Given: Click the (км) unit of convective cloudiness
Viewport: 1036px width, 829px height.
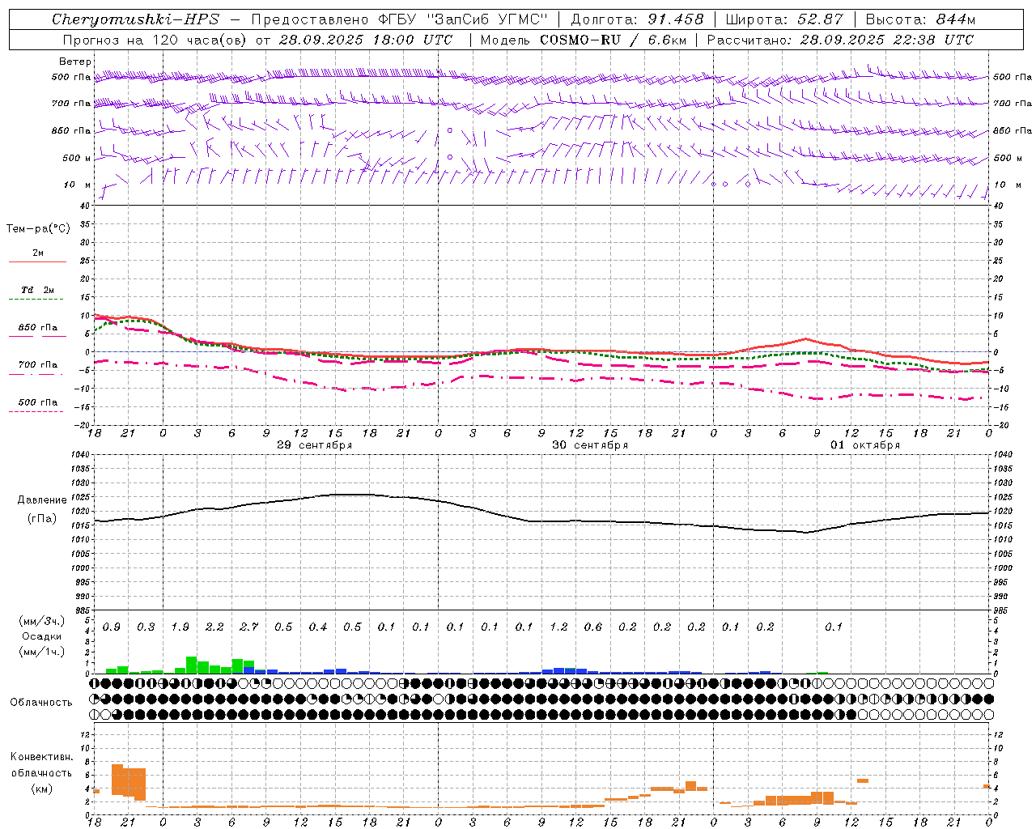Looking at the screenshot, I should (42, 789).
